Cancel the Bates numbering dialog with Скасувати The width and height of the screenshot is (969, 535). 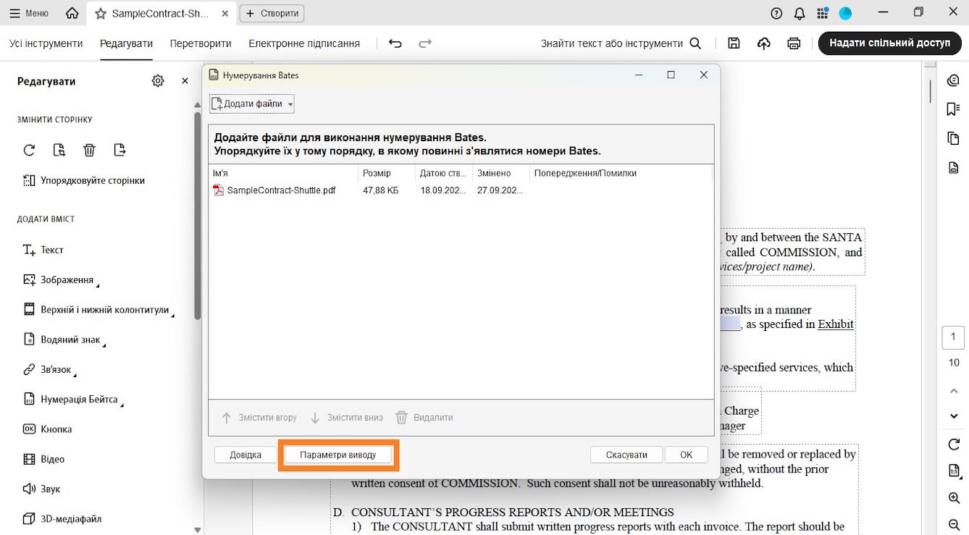point(626,455)
